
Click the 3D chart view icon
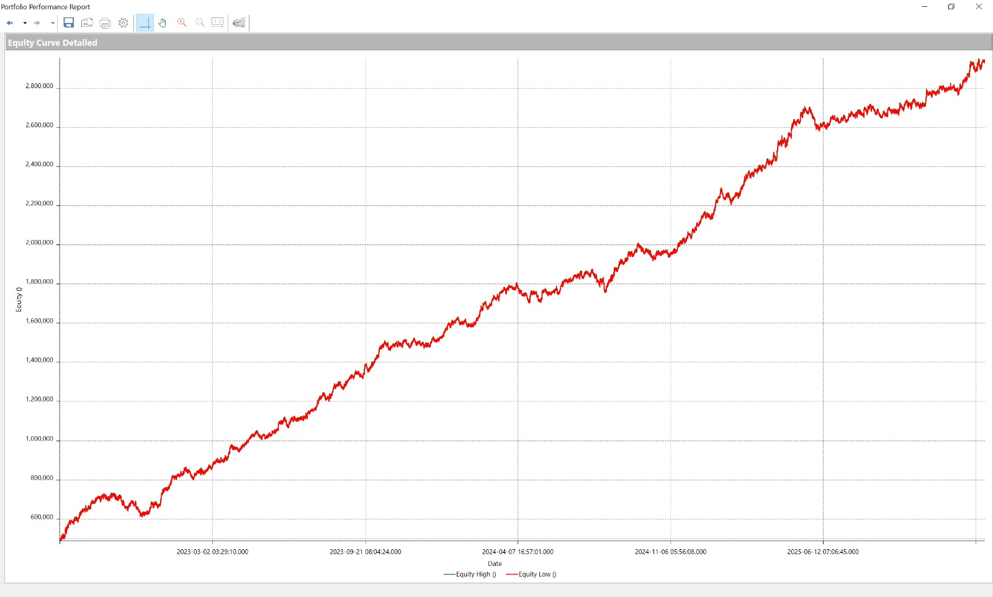point(239,23)
